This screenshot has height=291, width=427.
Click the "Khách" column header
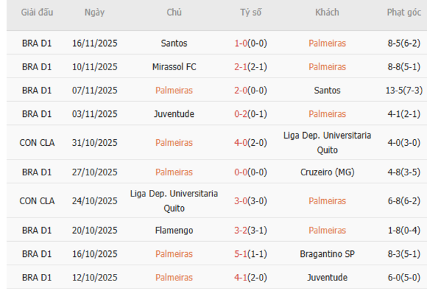pyautogui.click(x=326, y=12)
